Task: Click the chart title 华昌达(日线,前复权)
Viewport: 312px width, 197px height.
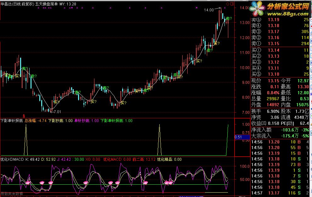Action: point(18,4)
